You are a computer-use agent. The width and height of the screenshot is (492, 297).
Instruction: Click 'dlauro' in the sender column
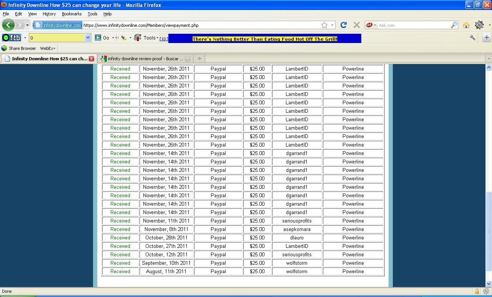297,238
